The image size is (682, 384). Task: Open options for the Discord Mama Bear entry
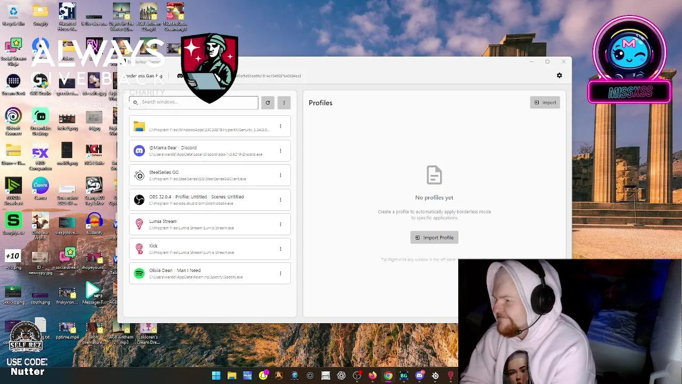point(280,151)
